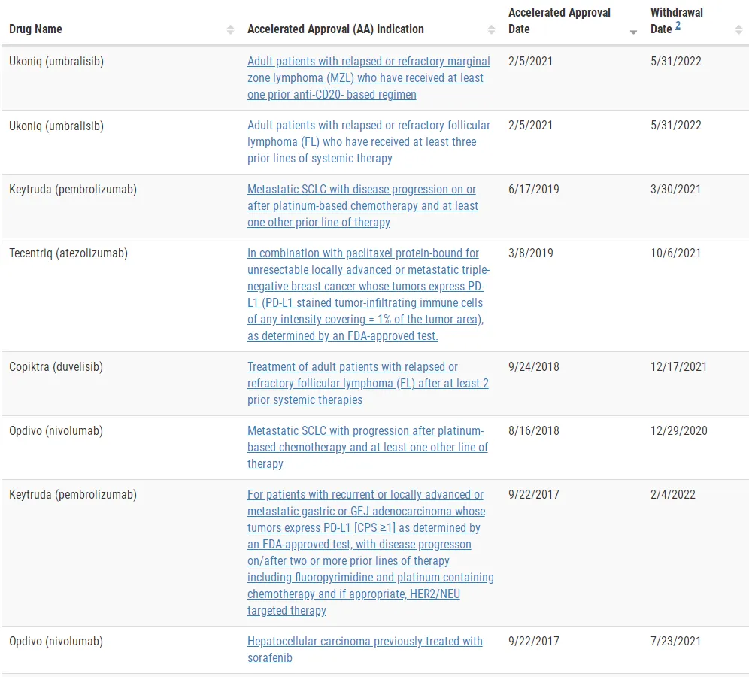Select the Copiktra (duvelisib) drug name cell
The height and width of the screenshot is (677, 749).
[x=56, y=367]
